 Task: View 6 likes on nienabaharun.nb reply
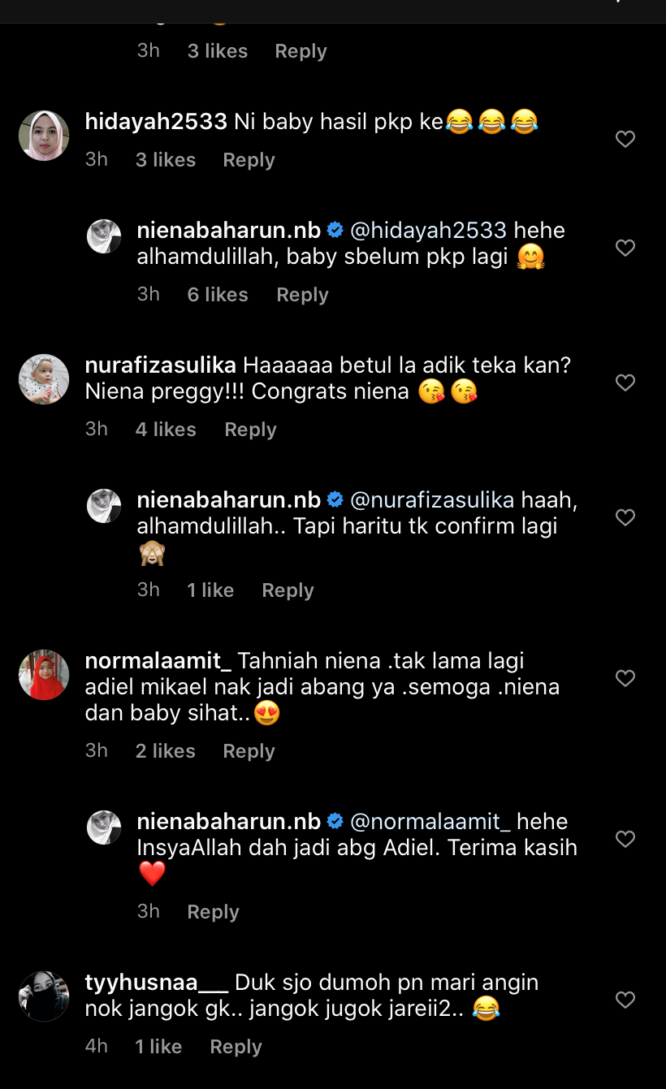tap(218, 295)
